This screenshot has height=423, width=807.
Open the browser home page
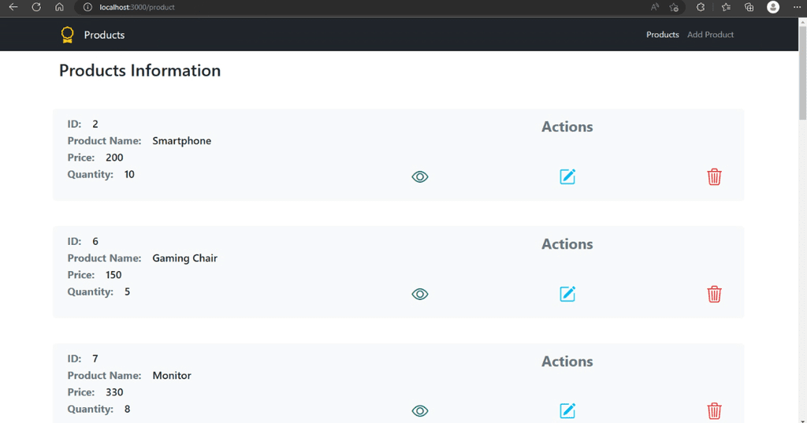[x=59, y=7]
